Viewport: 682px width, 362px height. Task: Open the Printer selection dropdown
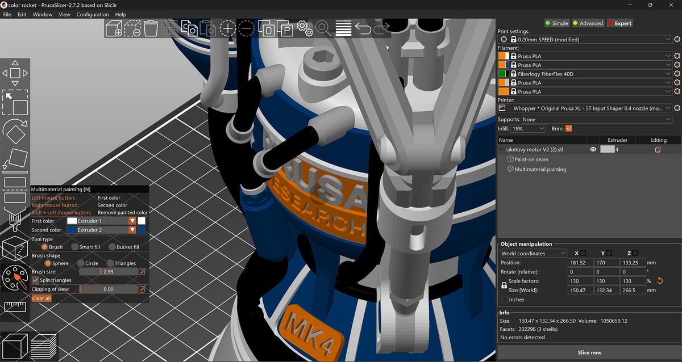(x=585, y=108)
